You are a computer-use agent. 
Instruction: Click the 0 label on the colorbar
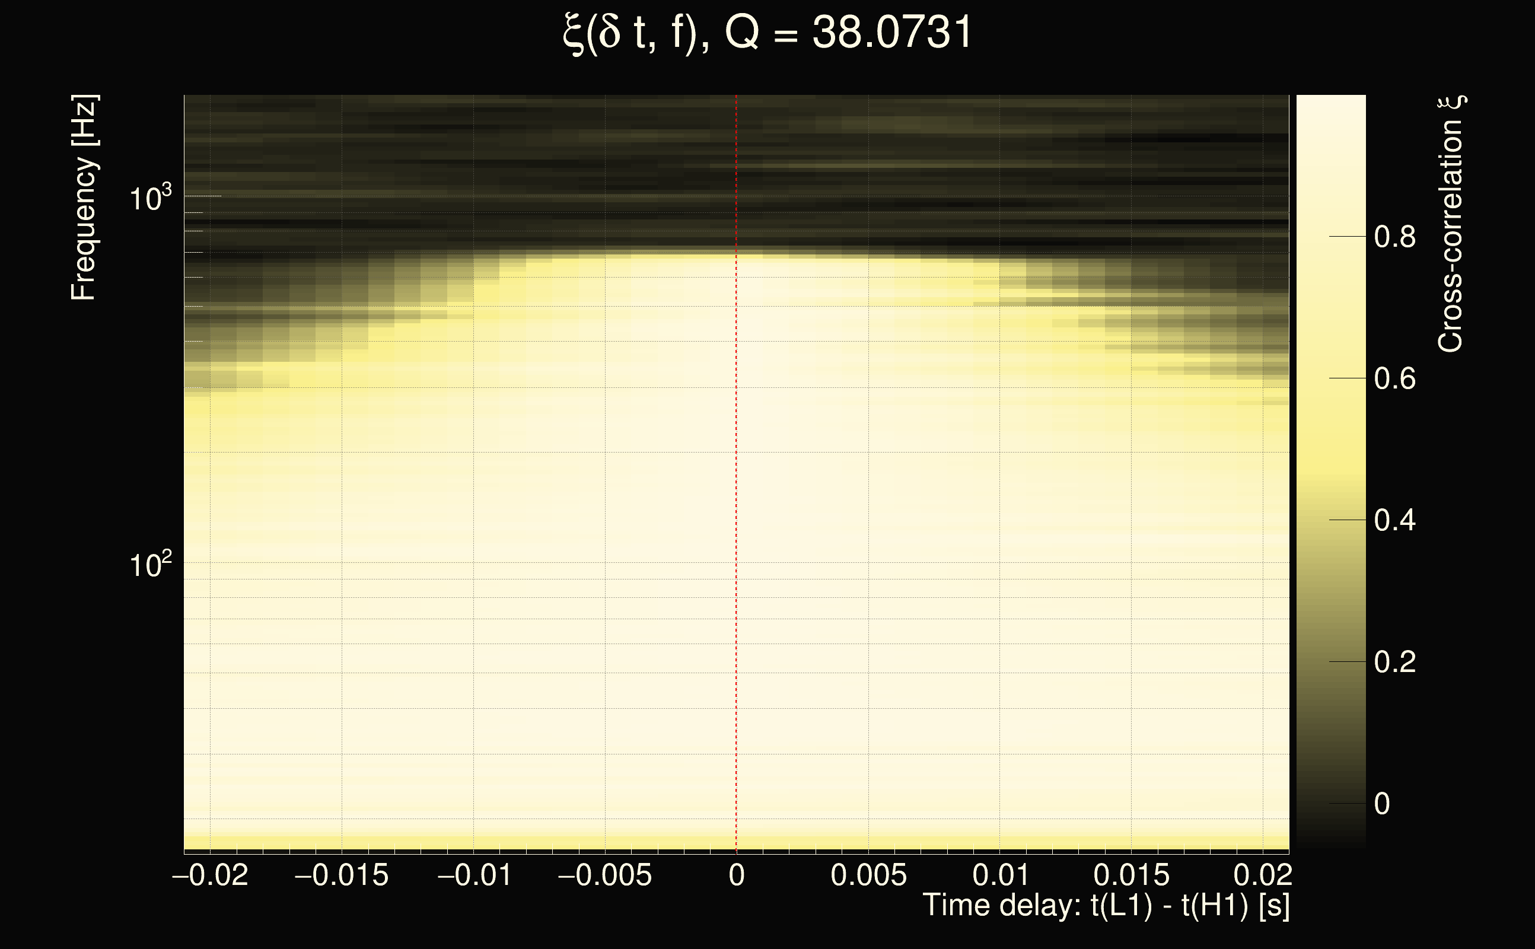(1382, 804)
